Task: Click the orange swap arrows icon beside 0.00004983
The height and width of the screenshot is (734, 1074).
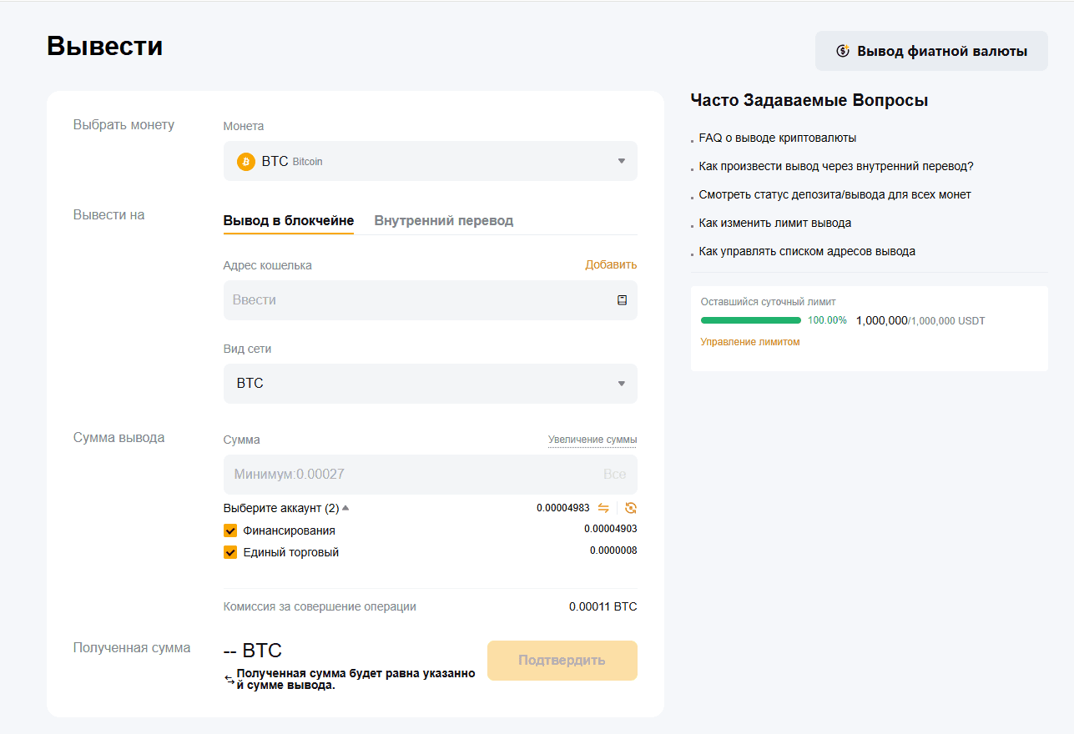Action: [603, 508]
